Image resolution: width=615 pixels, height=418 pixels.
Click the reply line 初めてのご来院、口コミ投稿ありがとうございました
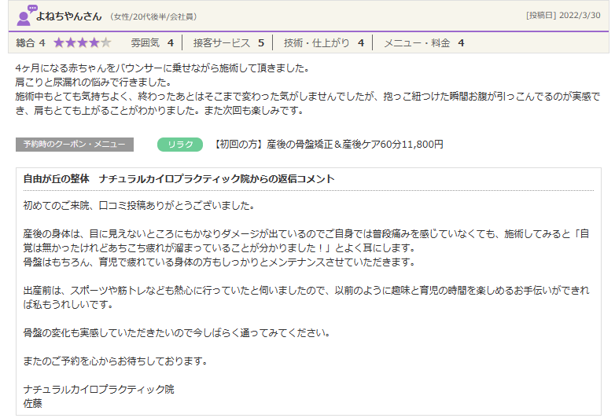139,206
